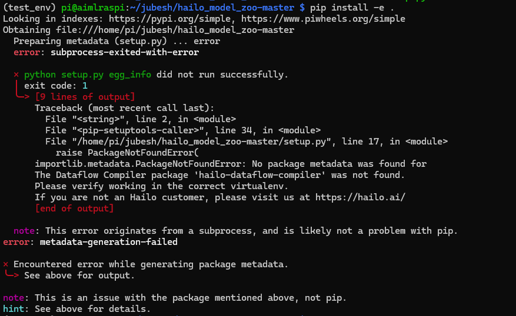Viewport: 516px width, 316px height.
Task: Click the arrow before "See above for output"
Action: point(12,275)
